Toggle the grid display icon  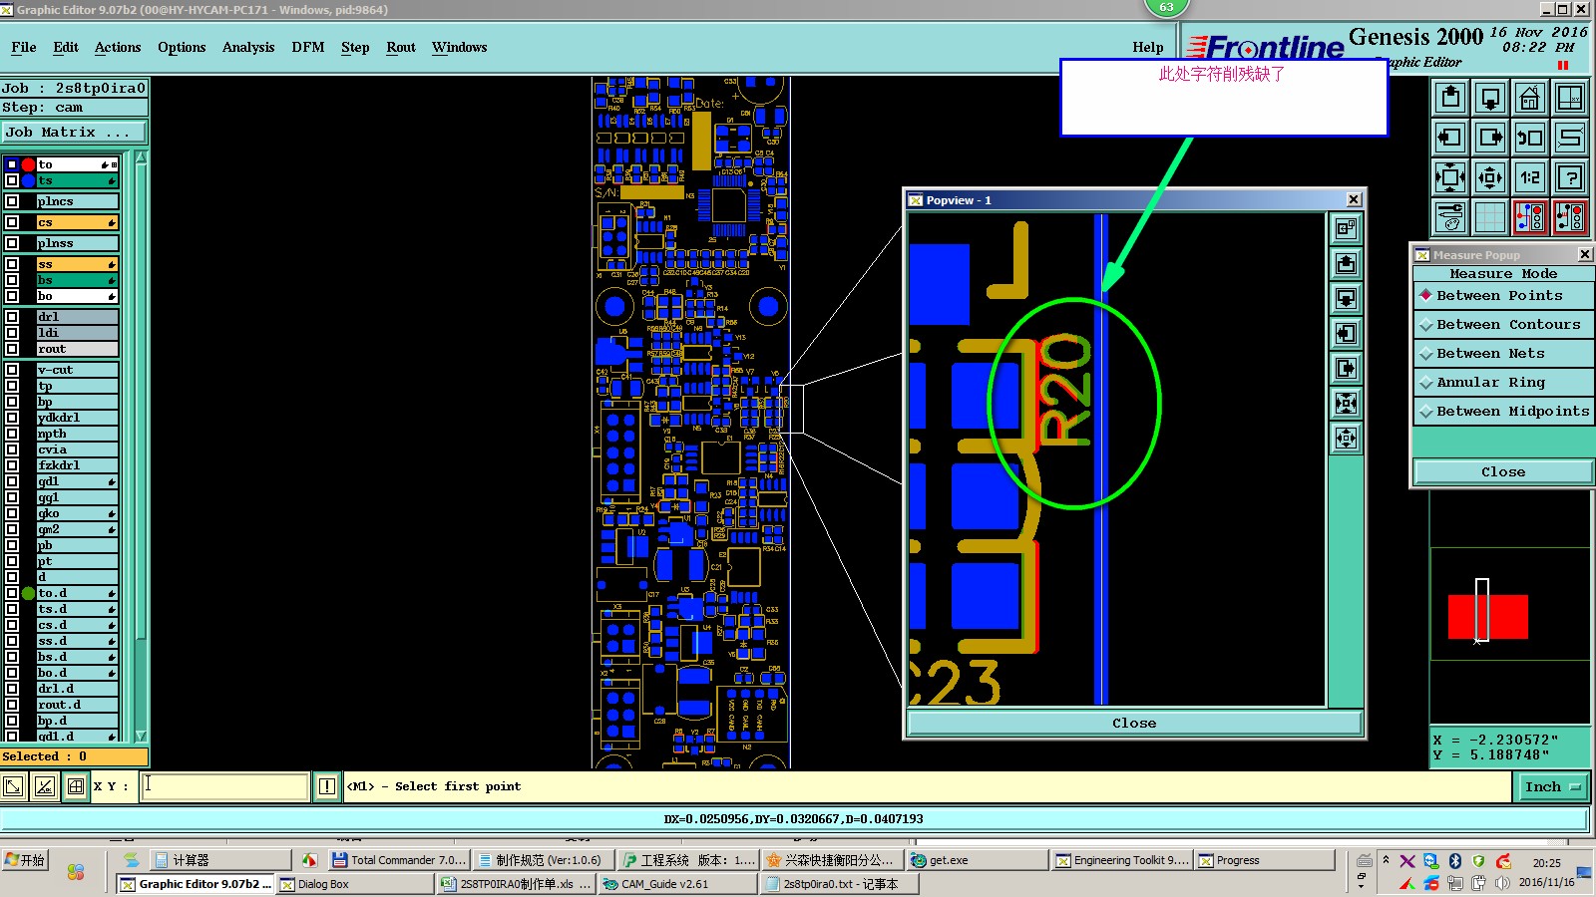1490,217
